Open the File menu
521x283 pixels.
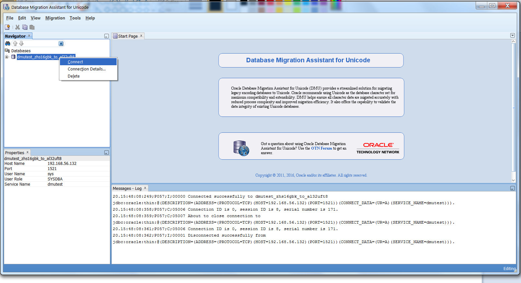(10, 18)
